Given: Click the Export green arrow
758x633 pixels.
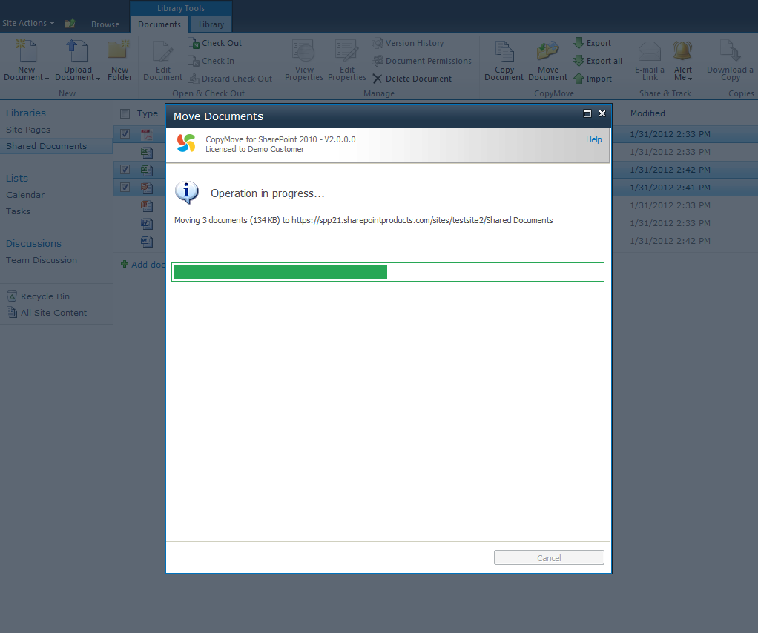Looking at the screenshot, I should (579, 43).
